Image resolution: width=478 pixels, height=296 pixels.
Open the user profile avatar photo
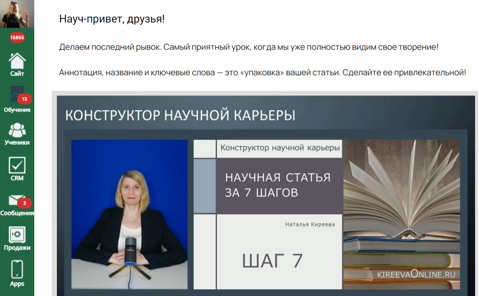pos(17,14)
